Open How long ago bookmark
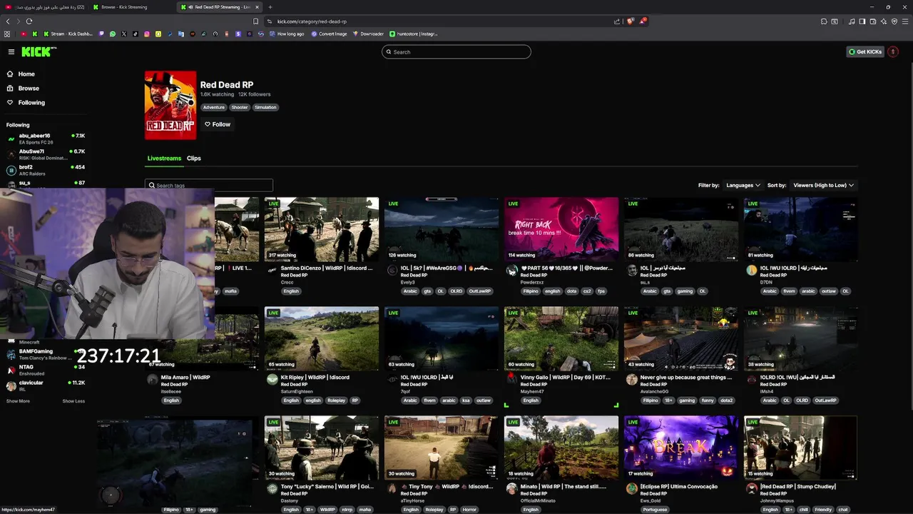Viewport: 913px width, 514px height. (x=287, y=34)
